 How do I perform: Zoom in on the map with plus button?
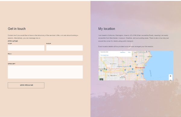(x=170, y=76)
